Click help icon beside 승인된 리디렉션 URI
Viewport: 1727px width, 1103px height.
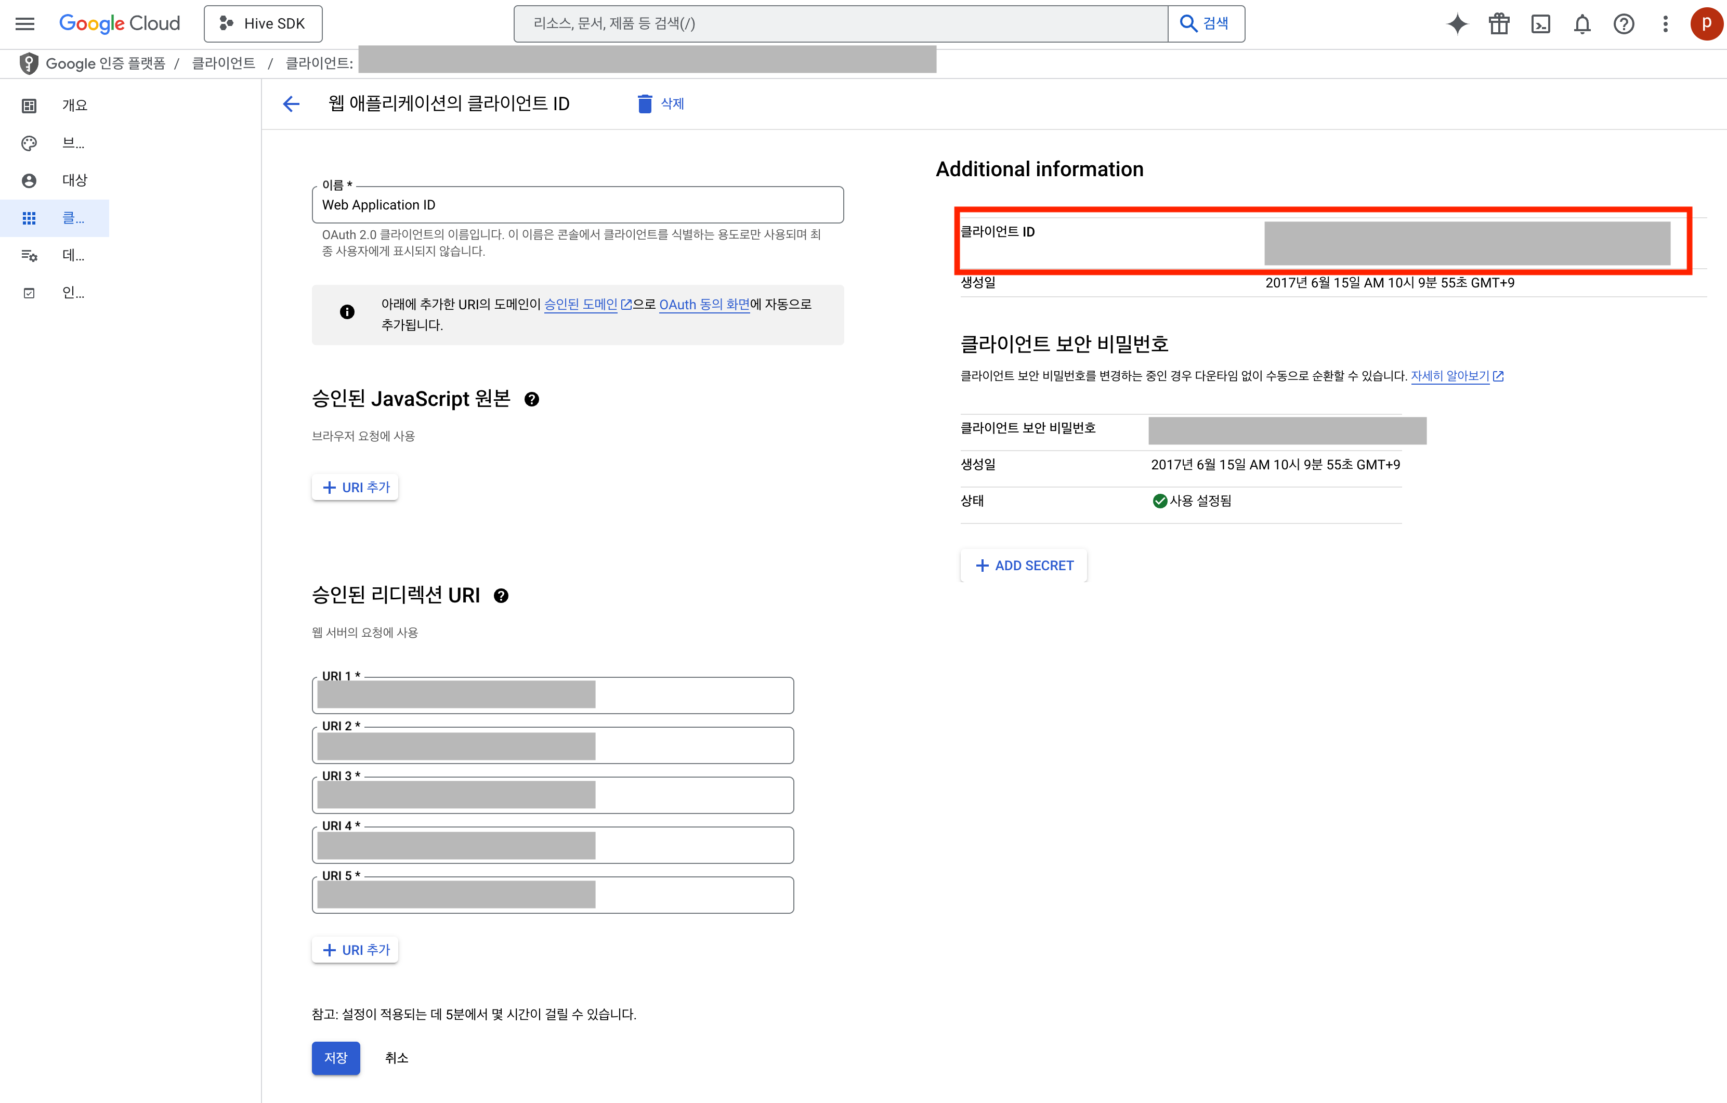click(x=501, y=596)
